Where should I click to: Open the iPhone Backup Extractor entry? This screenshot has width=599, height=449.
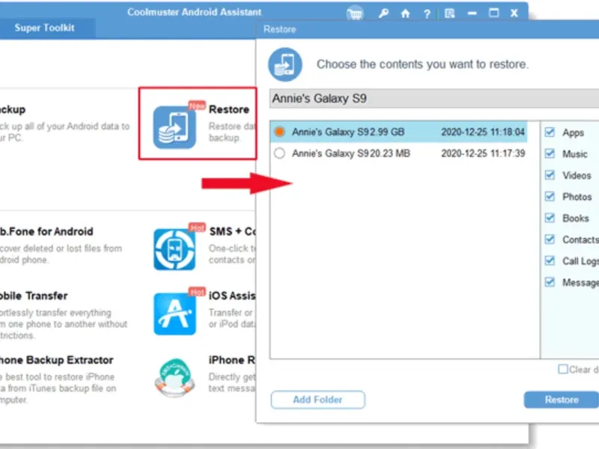pos(57,360)
